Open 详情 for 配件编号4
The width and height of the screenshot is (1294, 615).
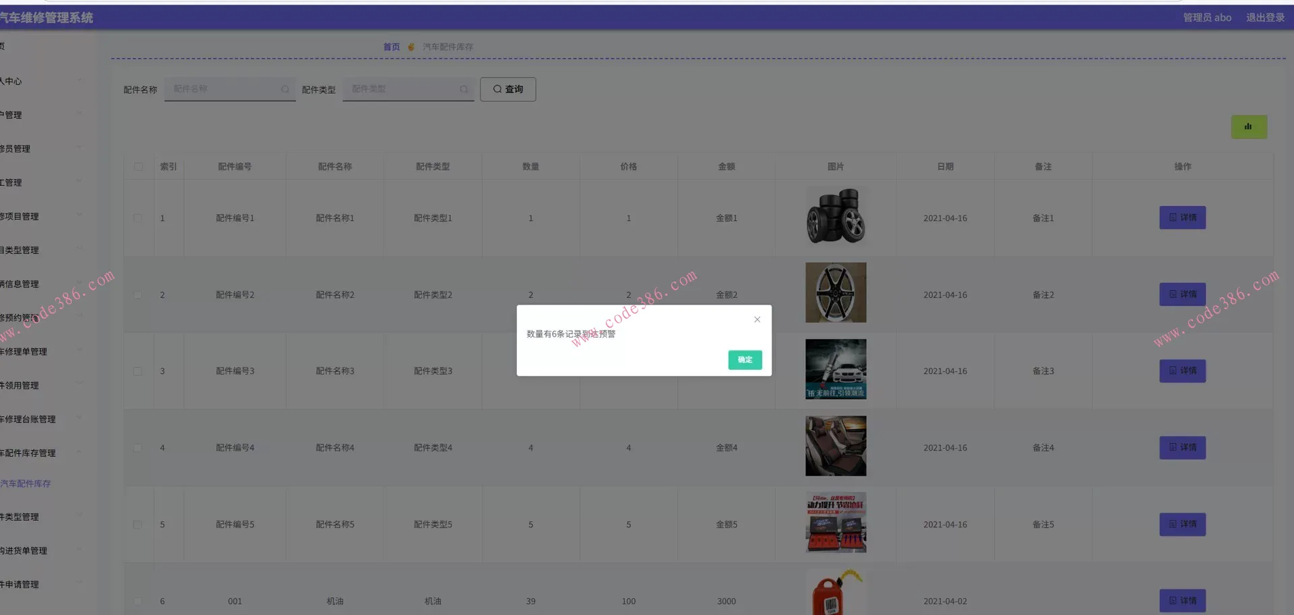[1182, 447]
